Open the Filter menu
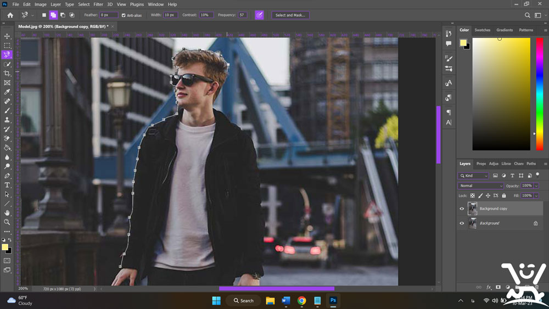Image resolution: width=549 pixels, height=309 pixels. [98, 4]
